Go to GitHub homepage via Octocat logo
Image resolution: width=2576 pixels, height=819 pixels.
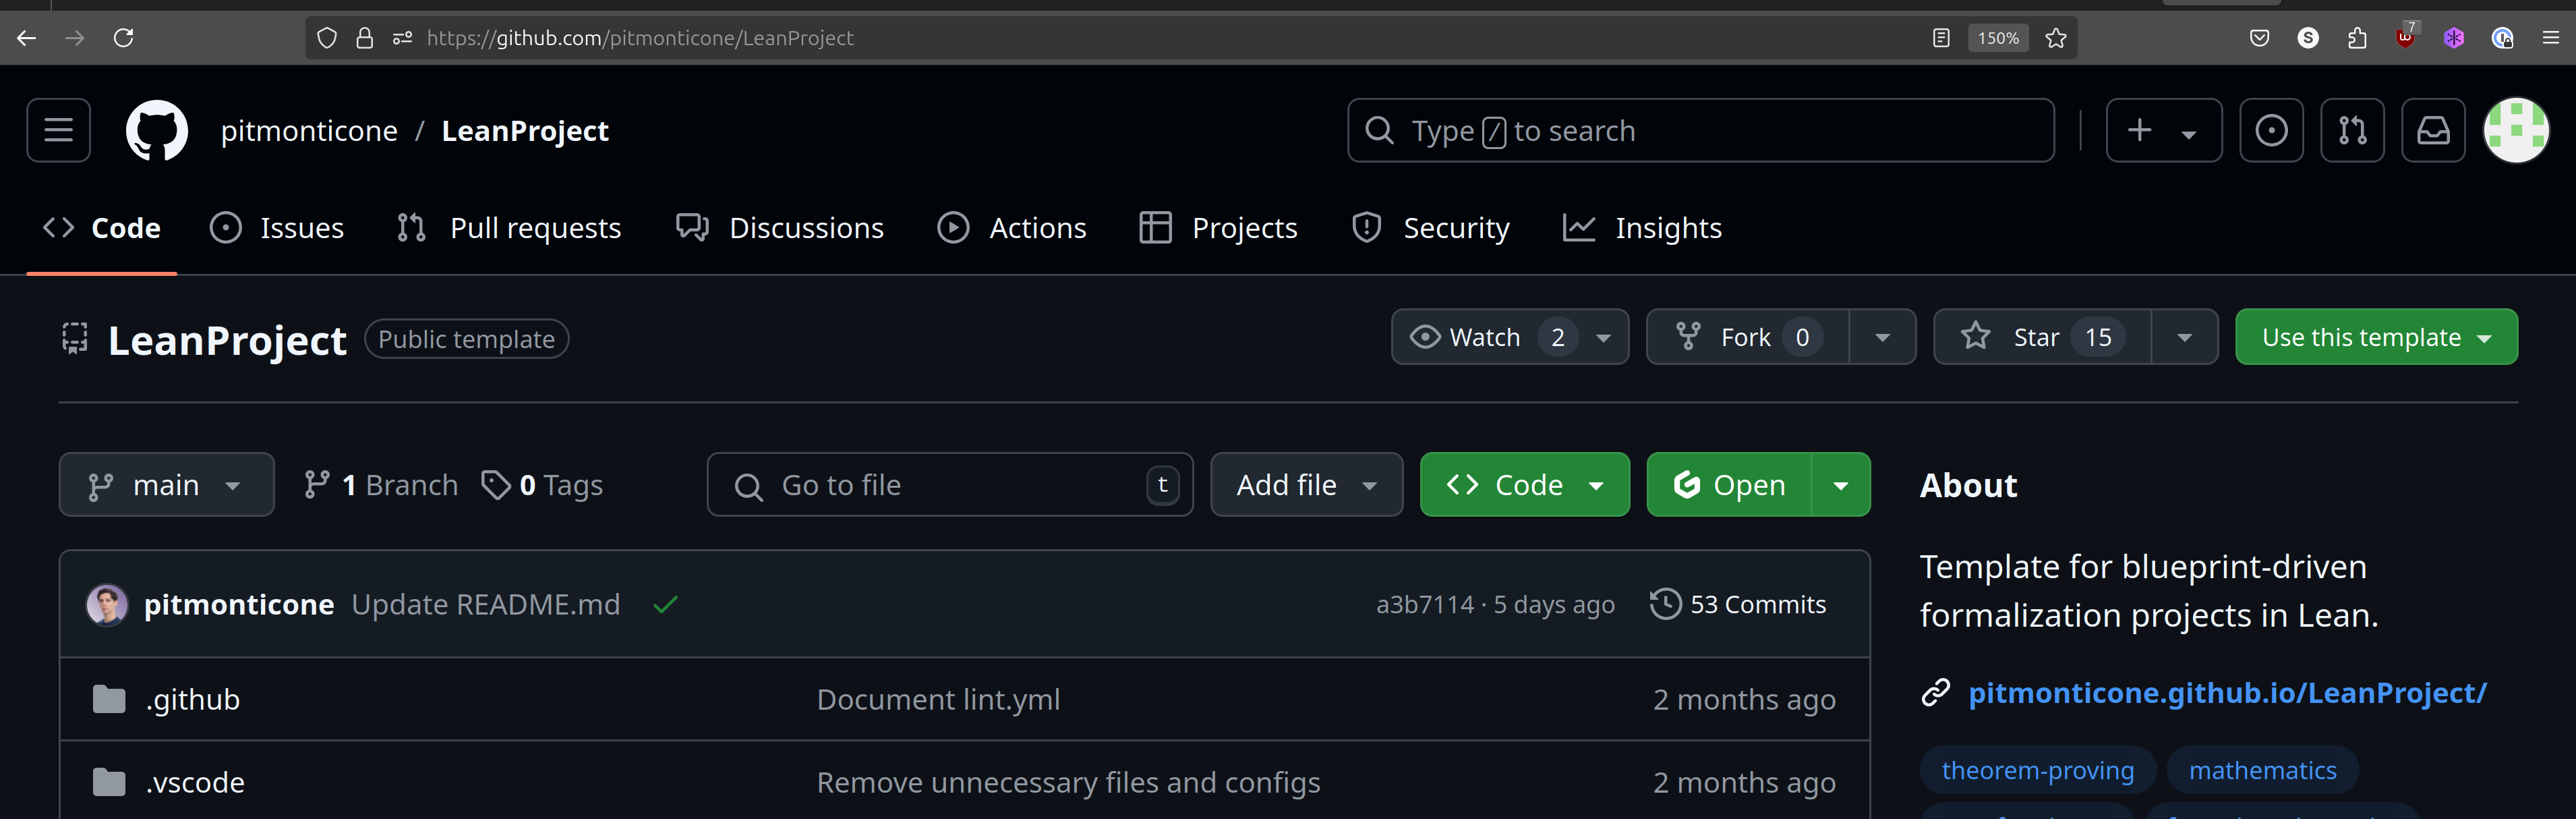157,130
